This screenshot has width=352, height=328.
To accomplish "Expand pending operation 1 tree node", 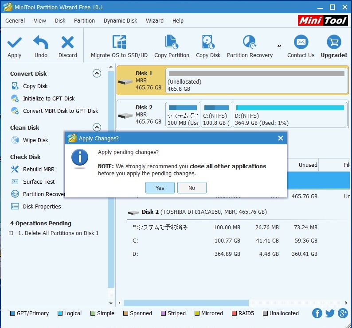I will [x=11, y=233].
